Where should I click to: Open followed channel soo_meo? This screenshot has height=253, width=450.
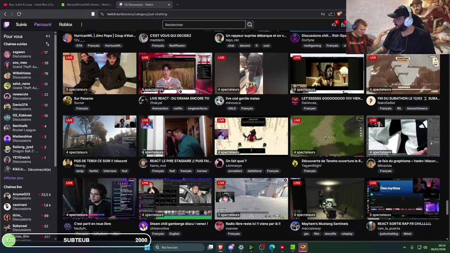tap(27, 65)
